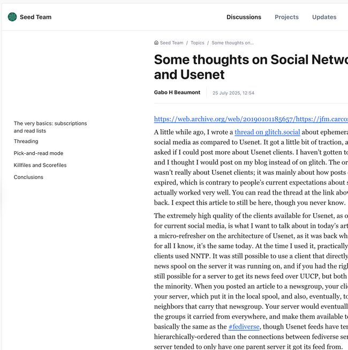This screenshot has width=348, height=350.
Task: Select Pick-and-read mode in the outline
Action: [x=39, y=153]
